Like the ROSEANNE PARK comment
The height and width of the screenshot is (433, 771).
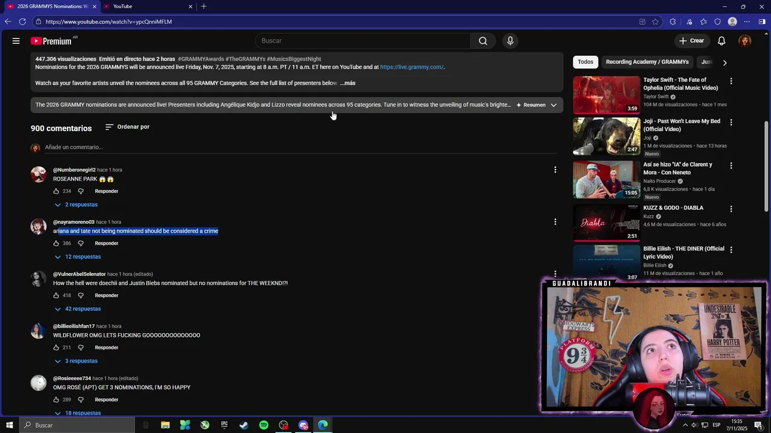pos(56,191)
